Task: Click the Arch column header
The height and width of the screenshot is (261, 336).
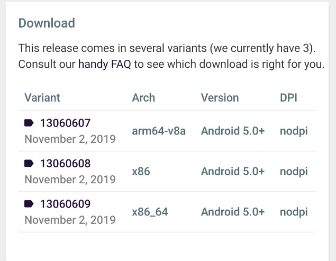Action: pyautogui.click(x=143, y=98)
